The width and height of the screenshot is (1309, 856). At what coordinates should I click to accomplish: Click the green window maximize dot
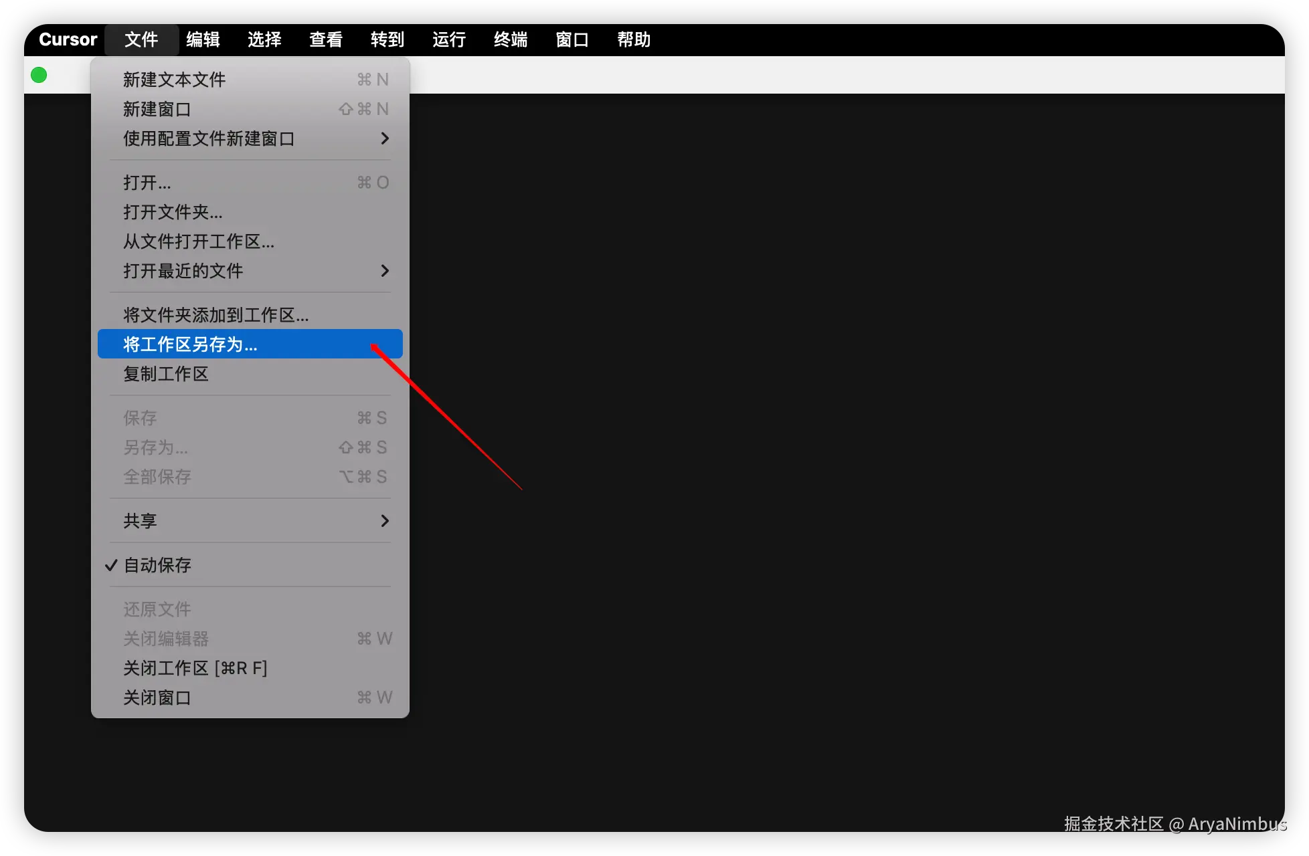[39, 75]
